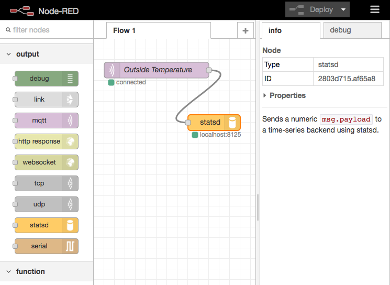
Task: Select the serial palette node
Action: click(x=47, y=246)
